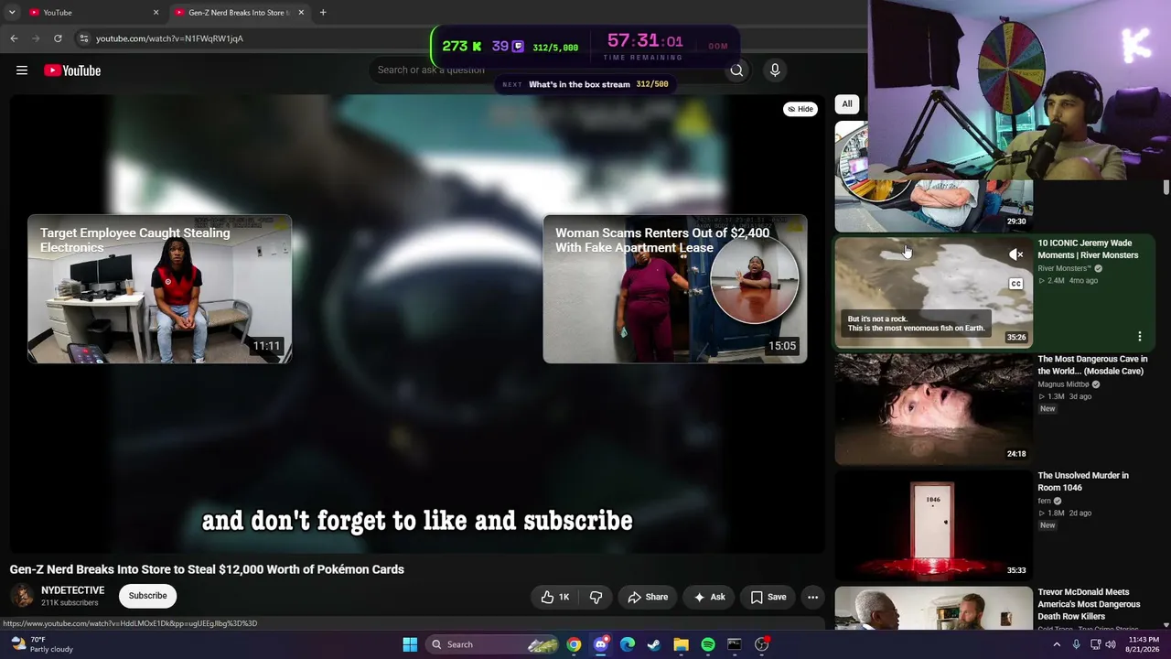The image size is (1171, 659).
Task: Unmute the River Monsters video preview
Action: [x=1016, y=254]
